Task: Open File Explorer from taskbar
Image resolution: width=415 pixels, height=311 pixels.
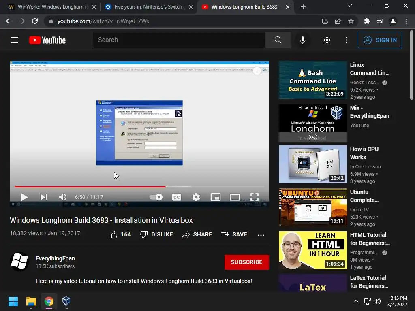Action: [x=31, y=301]
